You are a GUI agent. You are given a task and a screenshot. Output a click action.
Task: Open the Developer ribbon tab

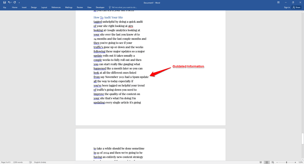pyautogui.click(x=100, y=7)
